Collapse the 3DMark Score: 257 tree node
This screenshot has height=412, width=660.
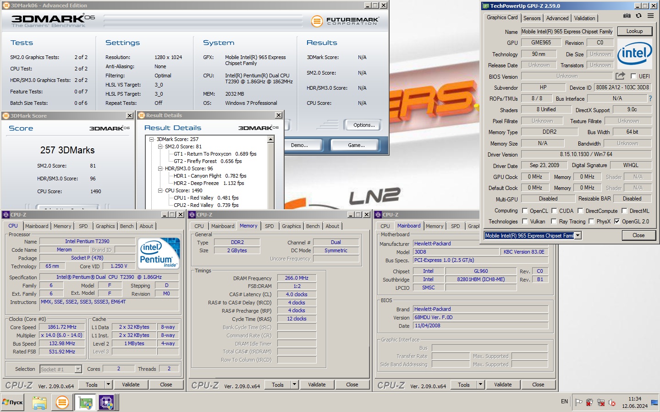[151, 139]
